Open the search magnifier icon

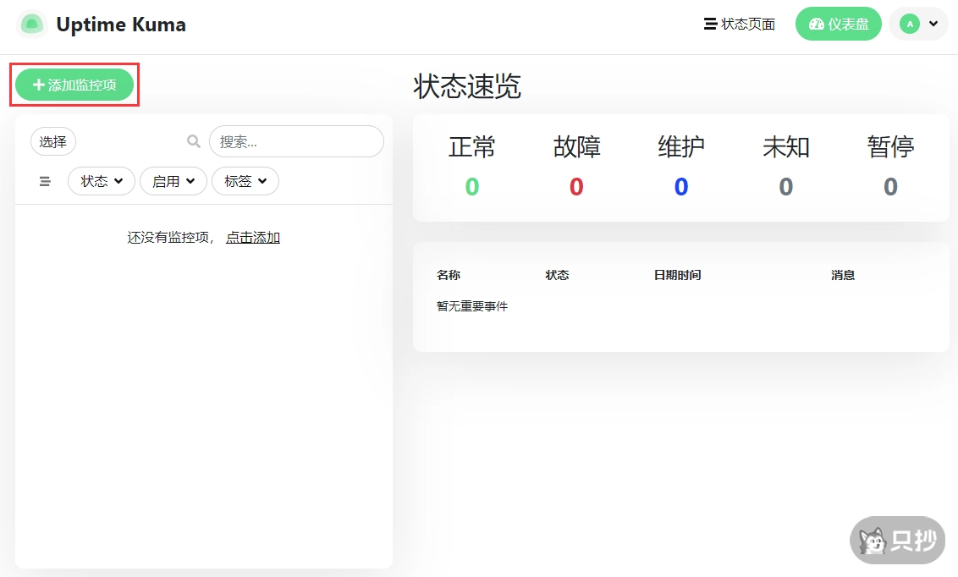[x=194, y=140]
